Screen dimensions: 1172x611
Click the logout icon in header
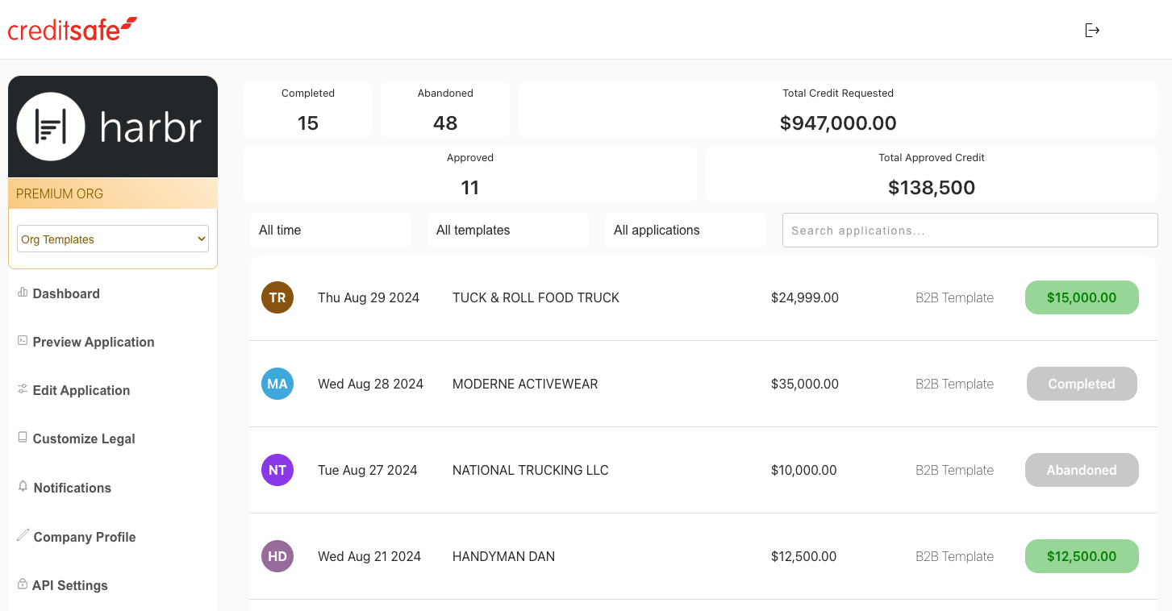pos(1092,31)
